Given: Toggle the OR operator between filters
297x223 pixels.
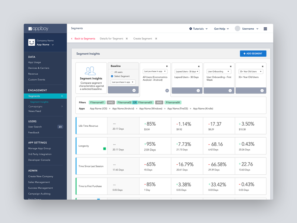Looking at the screenshot, I should coord(135,102).
